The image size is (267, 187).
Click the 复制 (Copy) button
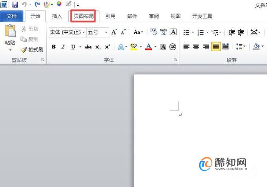pyautogui.click(x=29, y=39)
